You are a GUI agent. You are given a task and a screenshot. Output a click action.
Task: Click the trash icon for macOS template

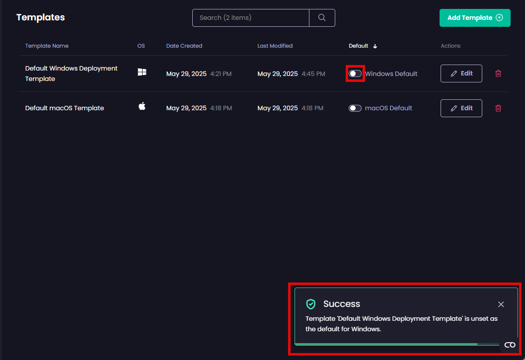point(498,108)
